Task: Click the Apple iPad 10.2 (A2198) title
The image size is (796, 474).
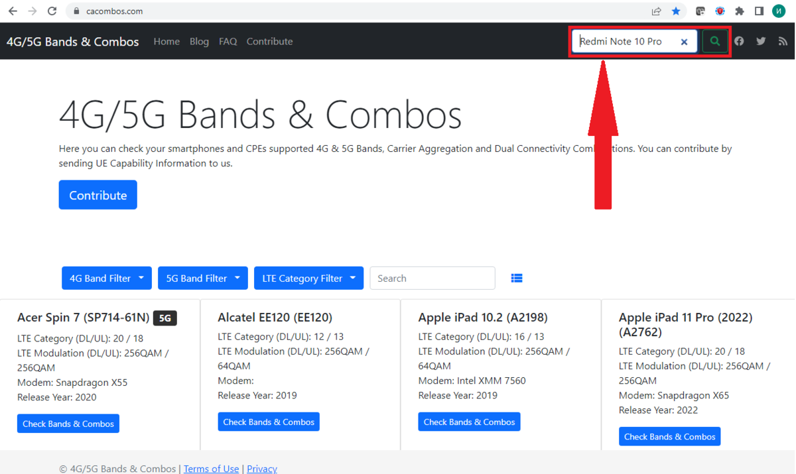Action: (x=483, y=318)
